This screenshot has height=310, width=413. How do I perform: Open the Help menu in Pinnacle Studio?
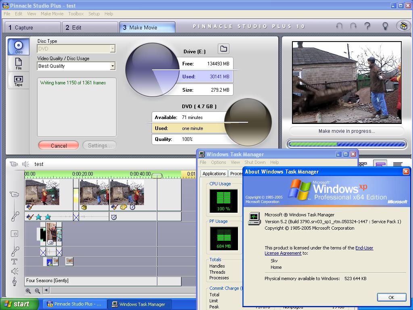(x=108, y=14)
